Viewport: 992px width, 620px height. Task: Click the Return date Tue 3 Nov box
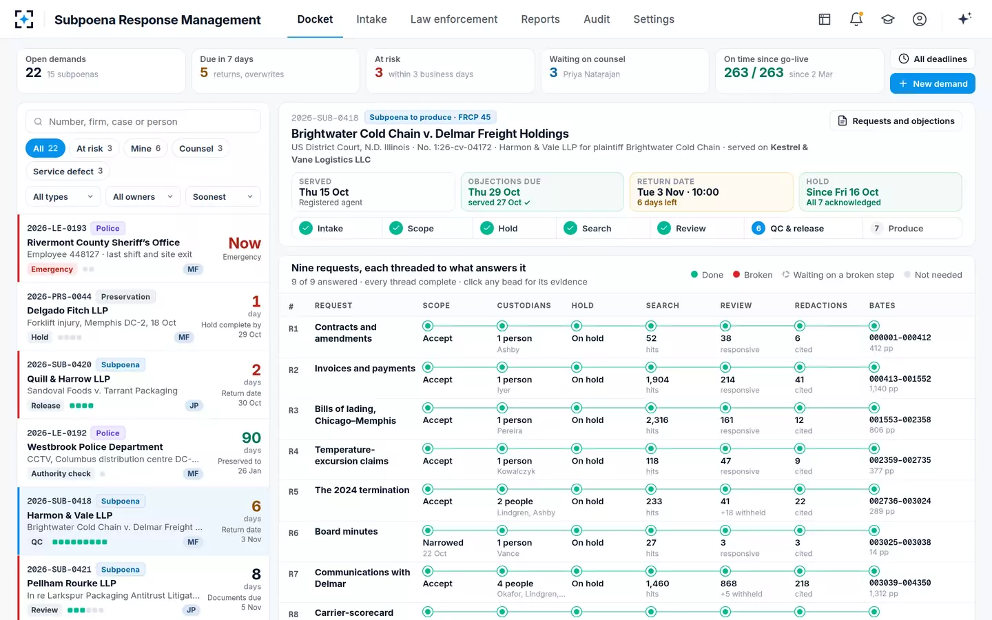[712, 192]
